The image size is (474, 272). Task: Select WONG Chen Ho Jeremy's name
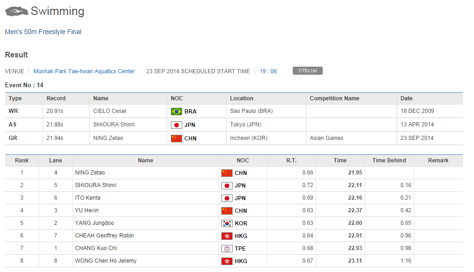point(106,261)
